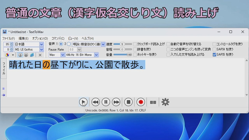
Task: Pause the speech playback
Action: (x=106, y=102)
